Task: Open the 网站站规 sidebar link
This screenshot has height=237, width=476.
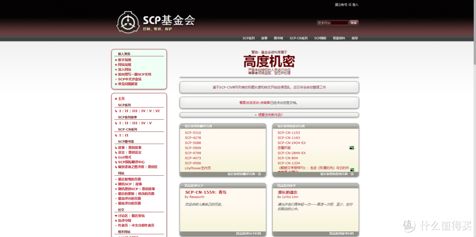Action: point(124,65)
